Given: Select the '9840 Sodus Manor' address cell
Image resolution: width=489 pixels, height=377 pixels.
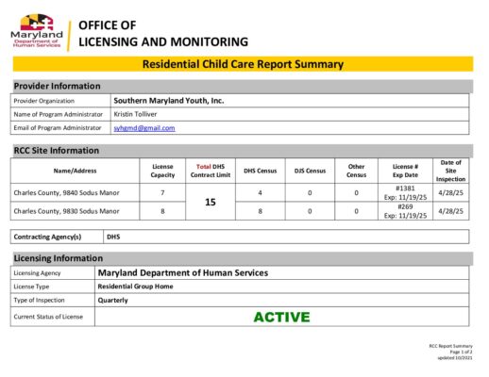Looking at the screenshot, I should 75,192.
